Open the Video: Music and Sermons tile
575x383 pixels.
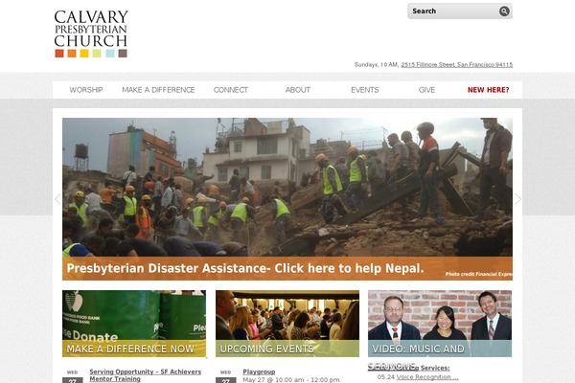[440, 324]
